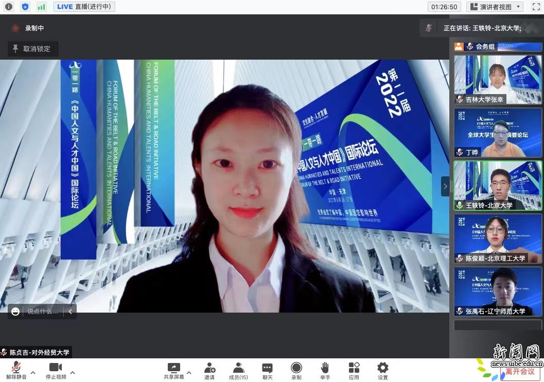Select the 丁晔 participant thumbnail

tap(498, 133)
